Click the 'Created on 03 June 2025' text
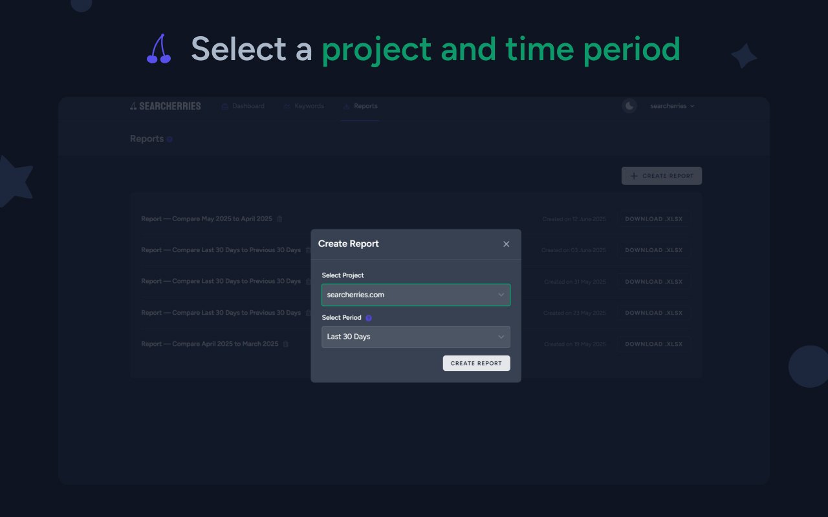The image size is (828, 517). (574, 250)
